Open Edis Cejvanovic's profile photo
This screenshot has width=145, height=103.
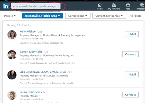pos(12,75)
